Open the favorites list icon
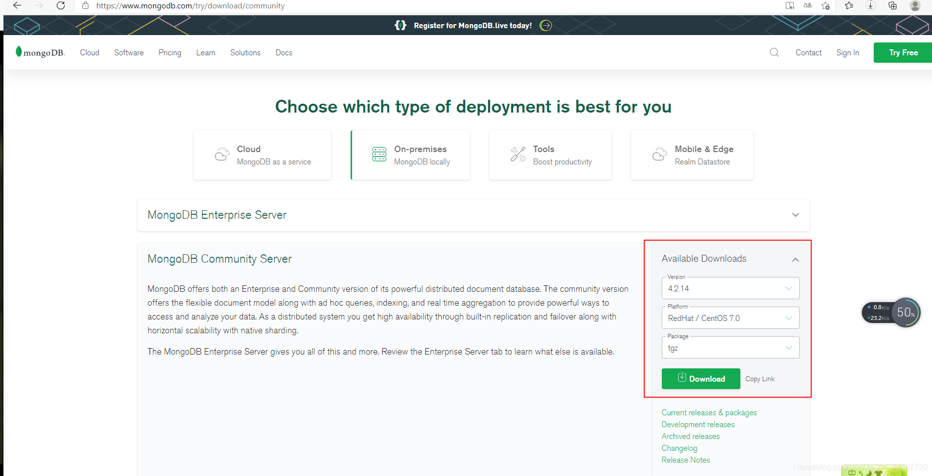This screenshot has height=476, width=932. coord(849,5)
